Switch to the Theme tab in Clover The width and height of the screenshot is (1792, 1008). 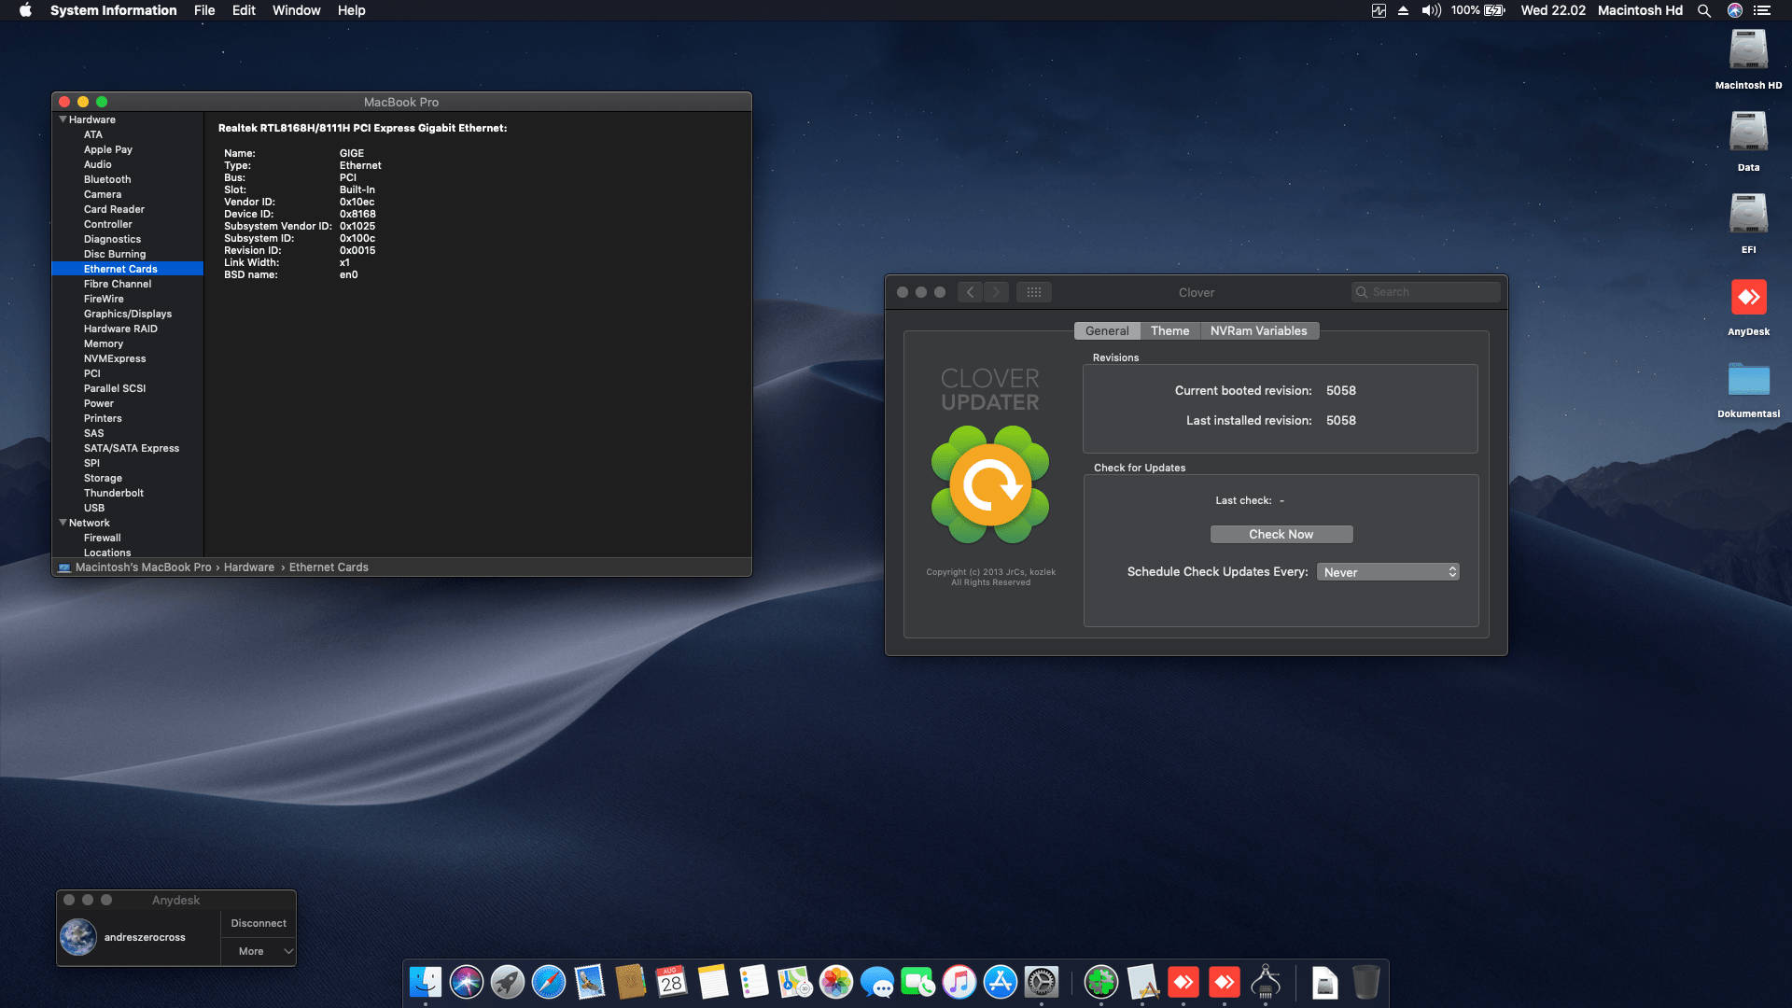pos(1169,330)
